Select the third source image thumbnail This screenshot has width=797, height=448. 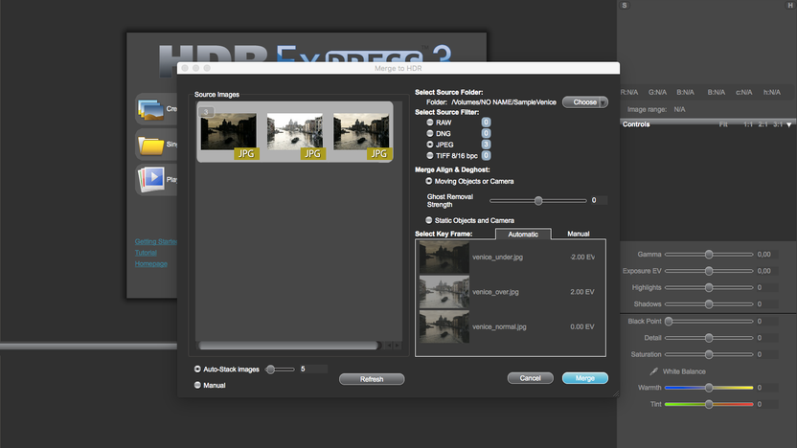point(361,132)
